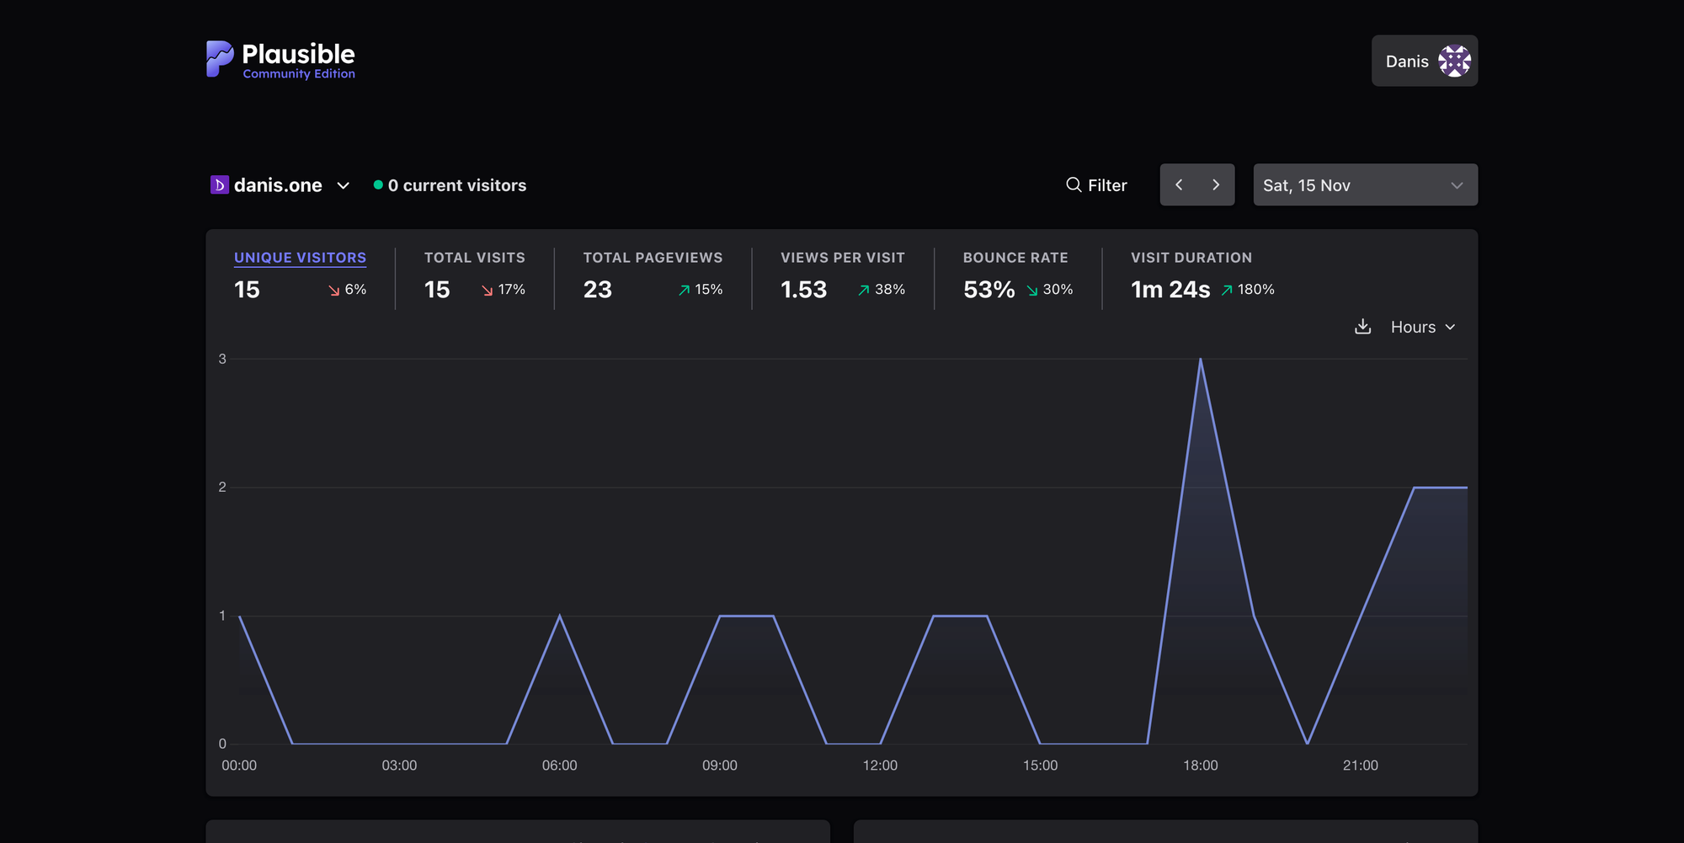Click the Danis user avatar
1684x843 pixels.
(x=1454, y=61)
